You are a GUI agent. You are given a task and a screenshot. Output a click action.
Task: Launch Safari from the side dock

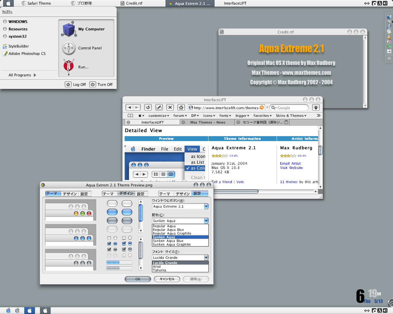point(389,22)
